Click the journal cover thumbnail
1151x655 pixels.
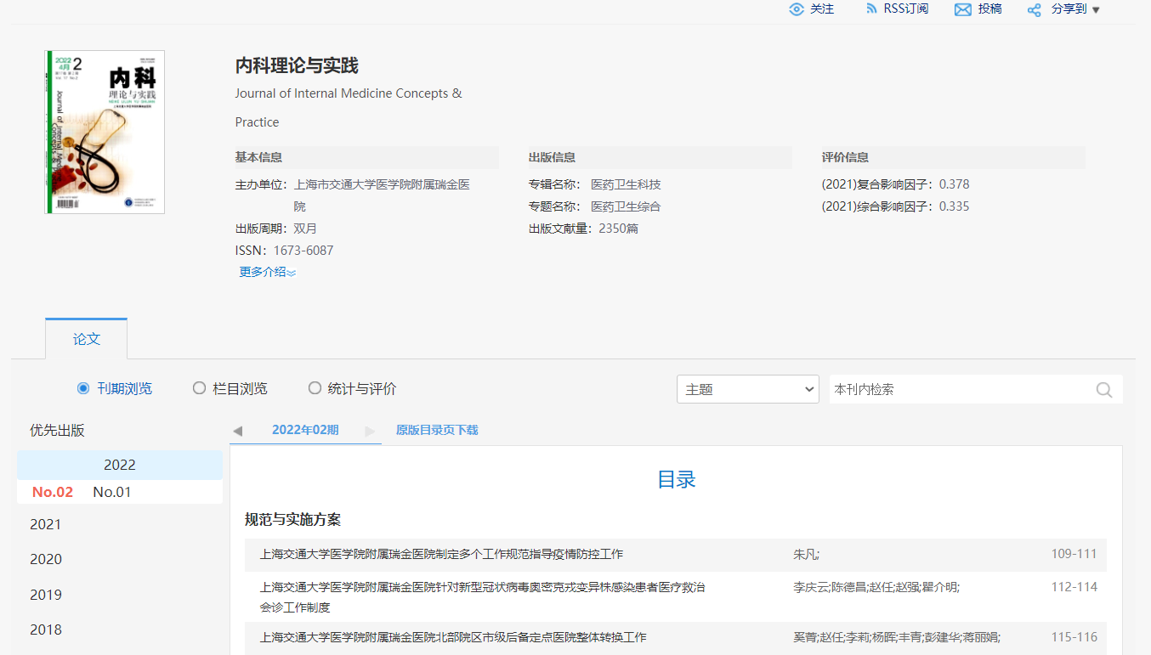[104, 131]
